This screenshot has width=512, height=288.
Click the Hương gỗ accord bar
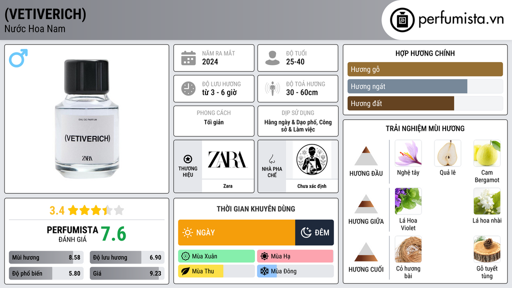click(x=425, y=69)
